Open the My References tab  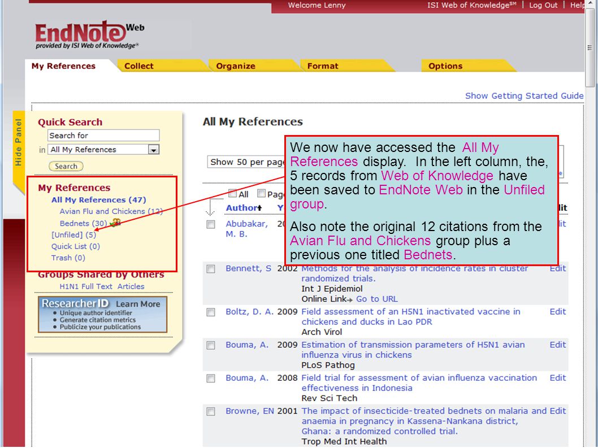click(x=64, y=66)
